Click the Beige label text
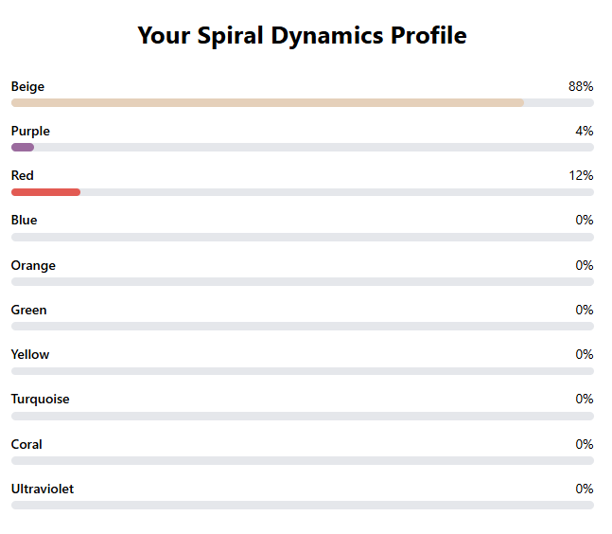 tap(27, 86)
